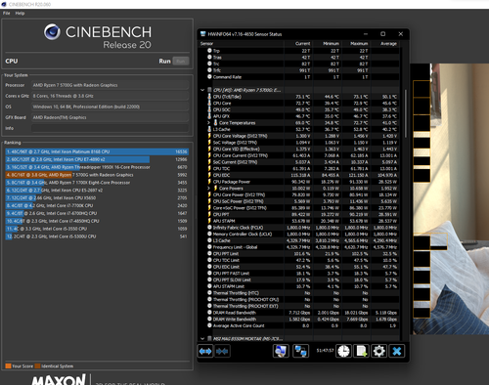The width and height of the screenshot is (489, 385).
Task: Select ranking entry AMD Ryzen 7 1700X Eight-Core
Action: point(97,183)
